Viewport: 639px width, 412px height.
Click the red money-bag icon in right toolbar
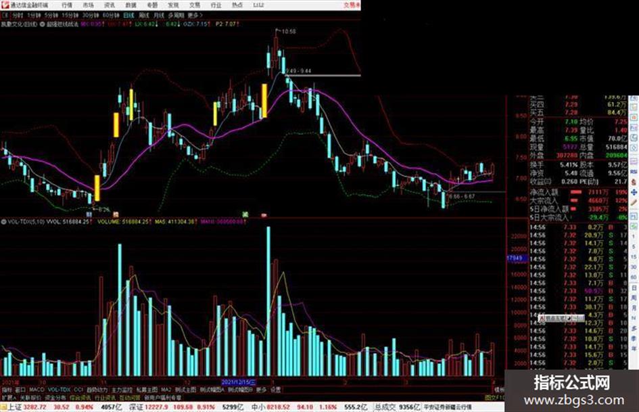pos(634,181)
